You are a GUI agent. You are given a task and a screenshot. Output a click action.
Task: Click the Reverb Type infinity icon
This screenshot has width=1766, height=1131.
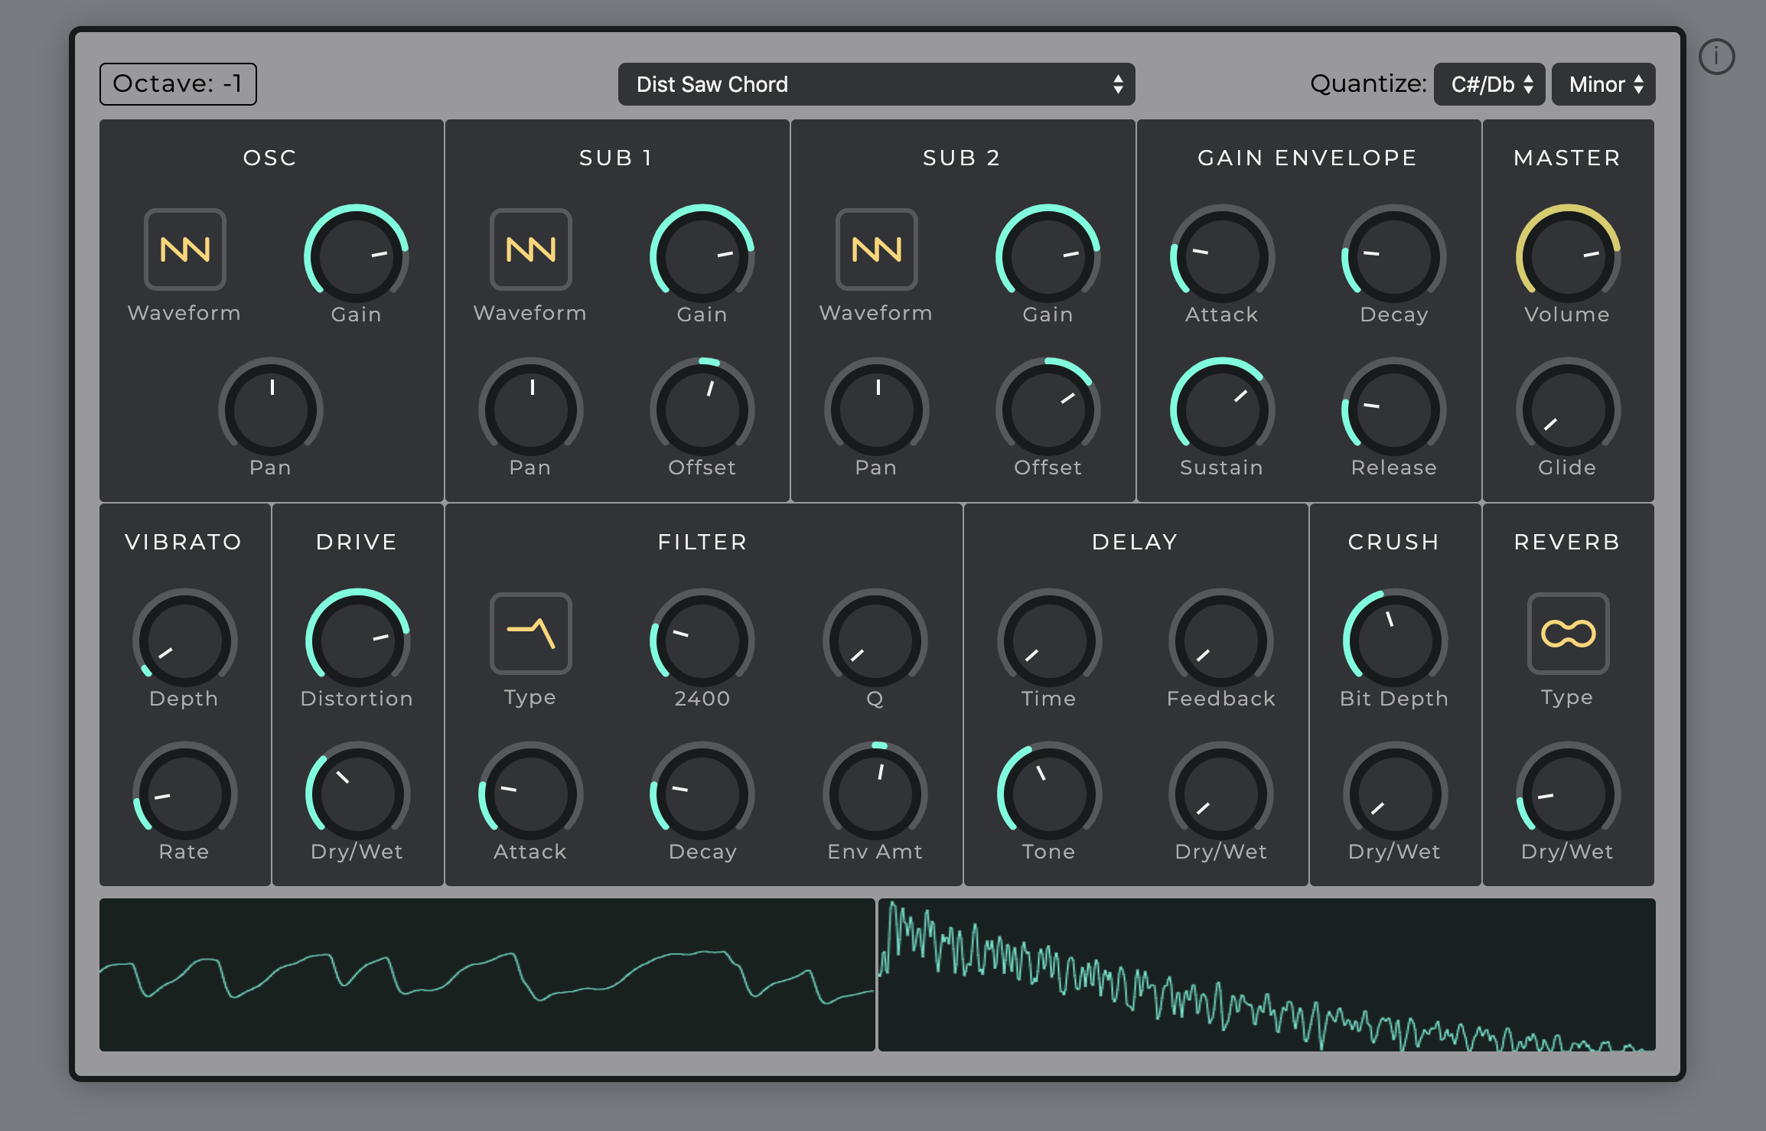1568,633
